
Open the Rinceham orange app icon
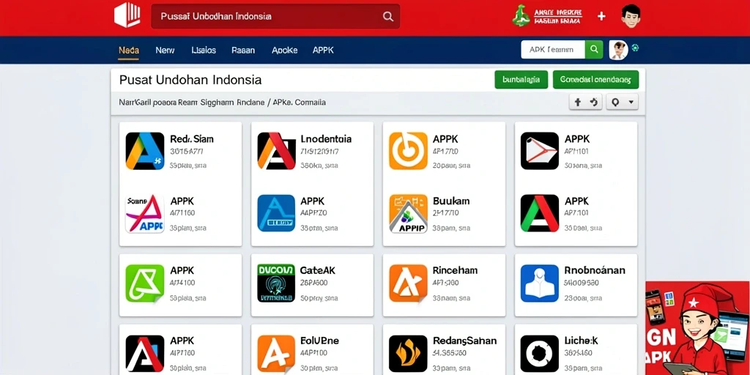tap(408, 283)
